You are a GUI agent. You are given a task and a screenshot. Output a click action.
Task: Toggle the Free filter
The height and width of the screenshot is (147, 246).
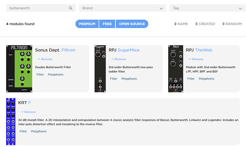(x=107, y=24)
